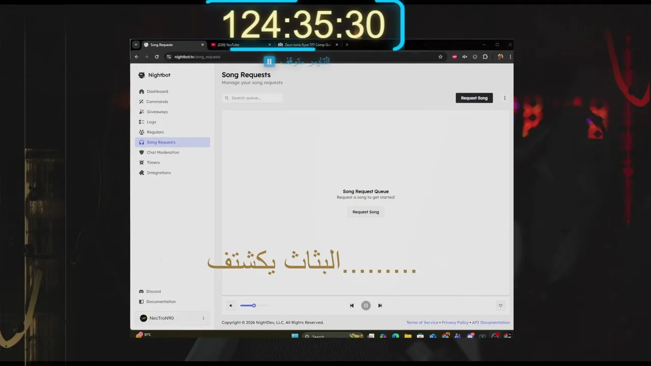
Task: Toggle play/pause on the song player
Action: pos(366,306)
